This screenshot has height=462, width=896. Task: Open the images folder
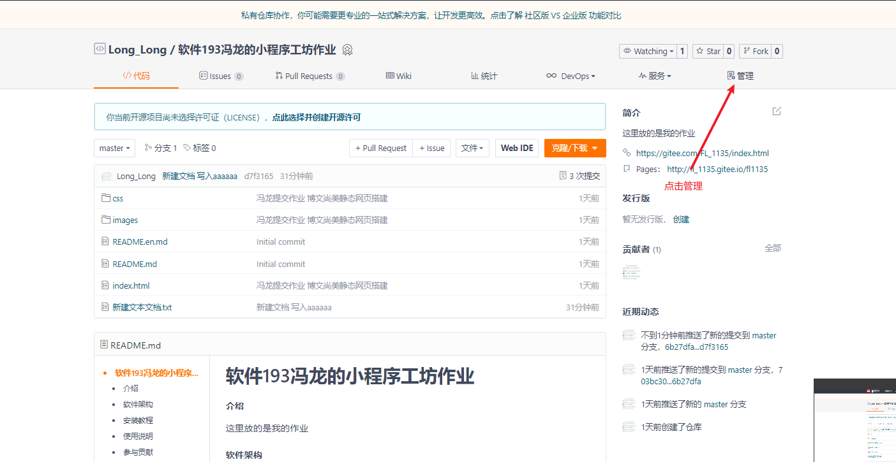click(125, 220)
